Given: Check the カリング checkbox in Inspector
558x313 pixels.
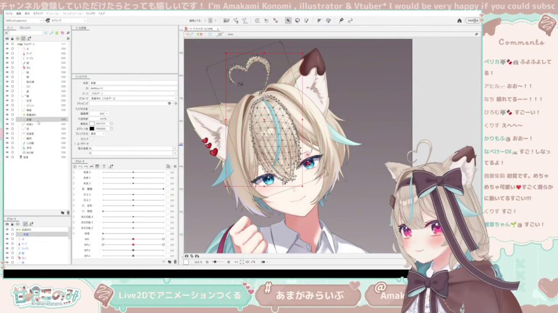Looking at the screenshot, I should [x=92, y=139].
